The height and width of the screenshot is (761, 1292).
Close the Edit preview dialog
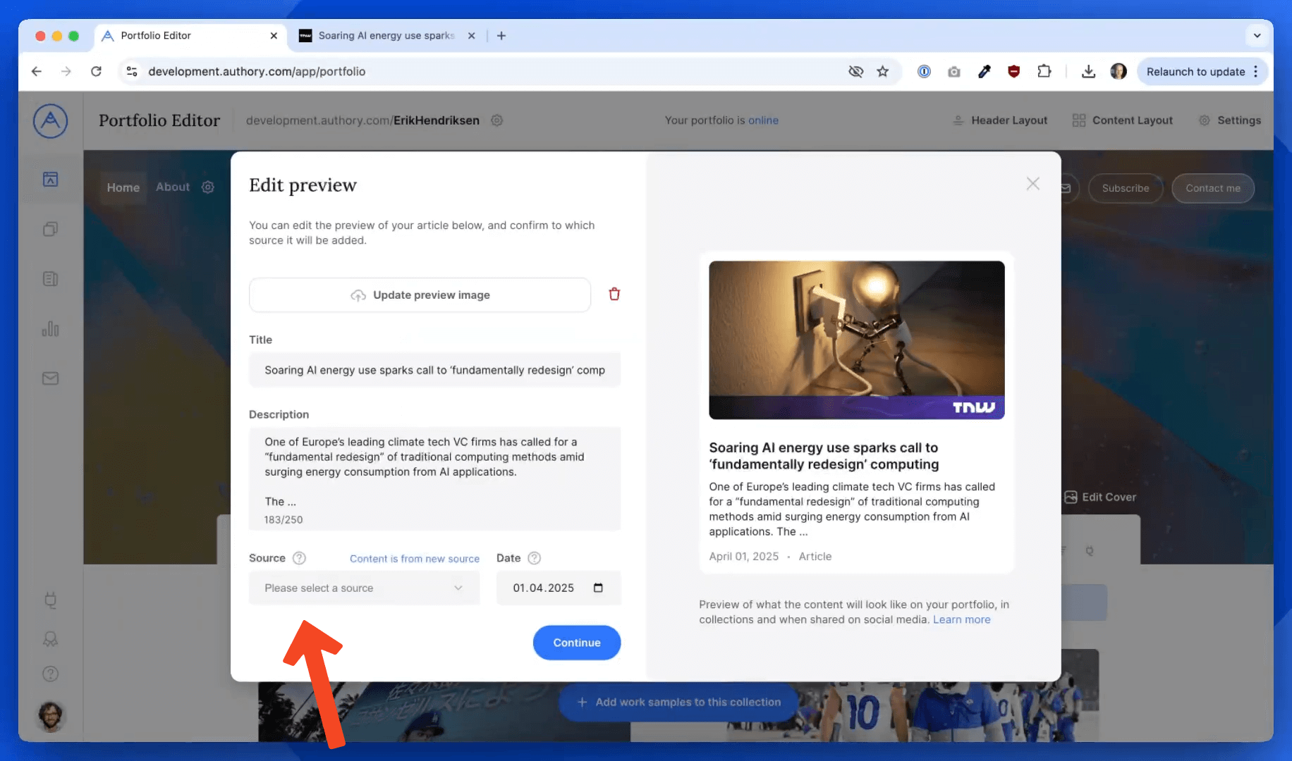(x=1032, y=184)
